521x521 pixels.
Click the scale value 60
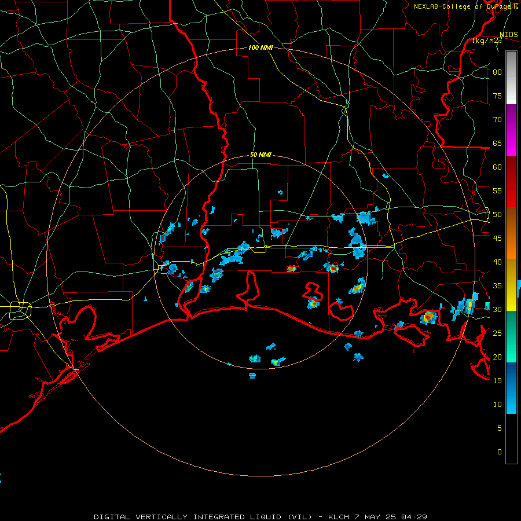click(497, 167)
